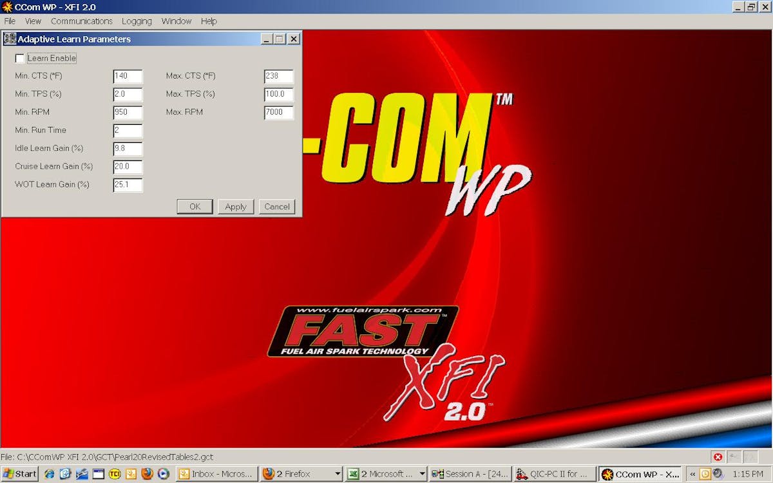773x483 pixels.
Task: Click the red X status bar icon
Action: coord(718,457)
